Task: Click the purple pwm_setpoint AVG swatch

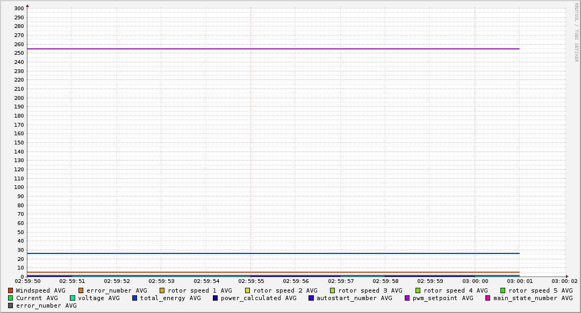Action: 407,298
